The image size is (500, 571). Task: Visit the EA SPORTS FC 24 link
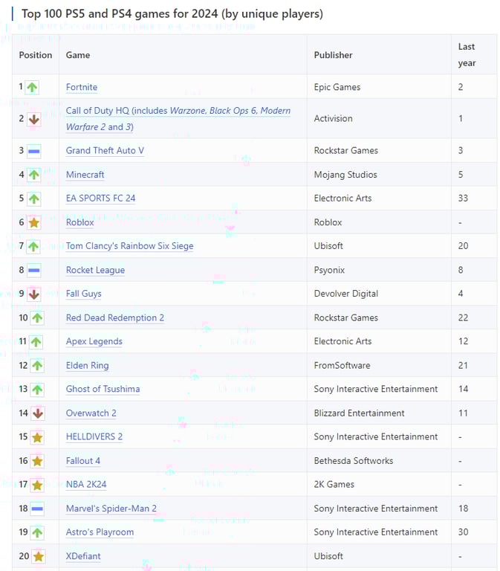pos(100,198)
